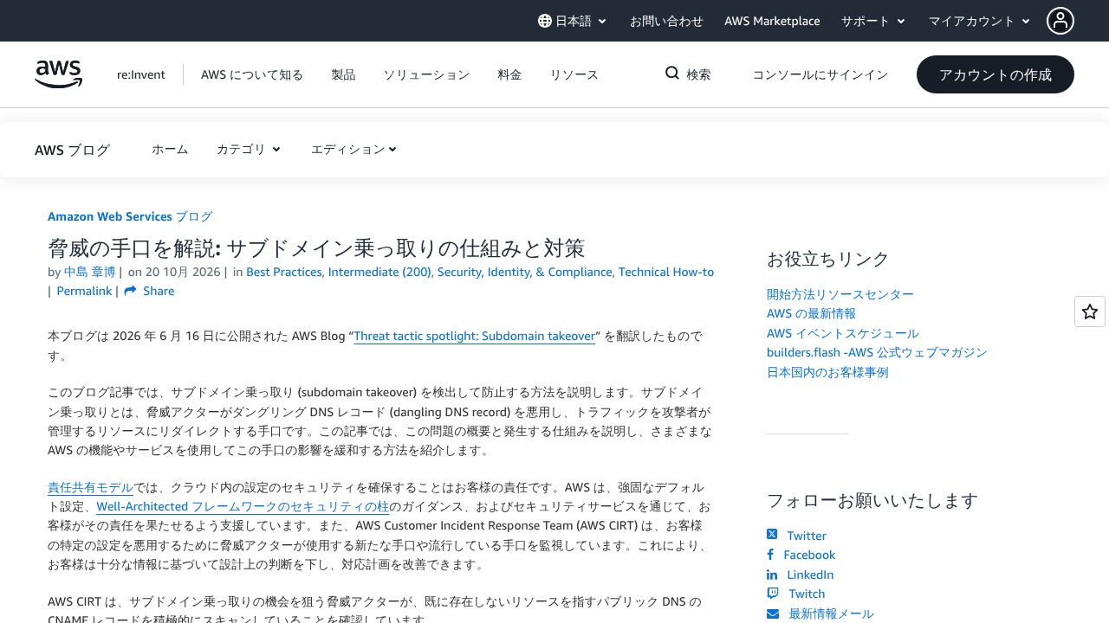This screenshot has width=1109, height=623.
Task: Click the globe language icon
Action: point(545,21)
